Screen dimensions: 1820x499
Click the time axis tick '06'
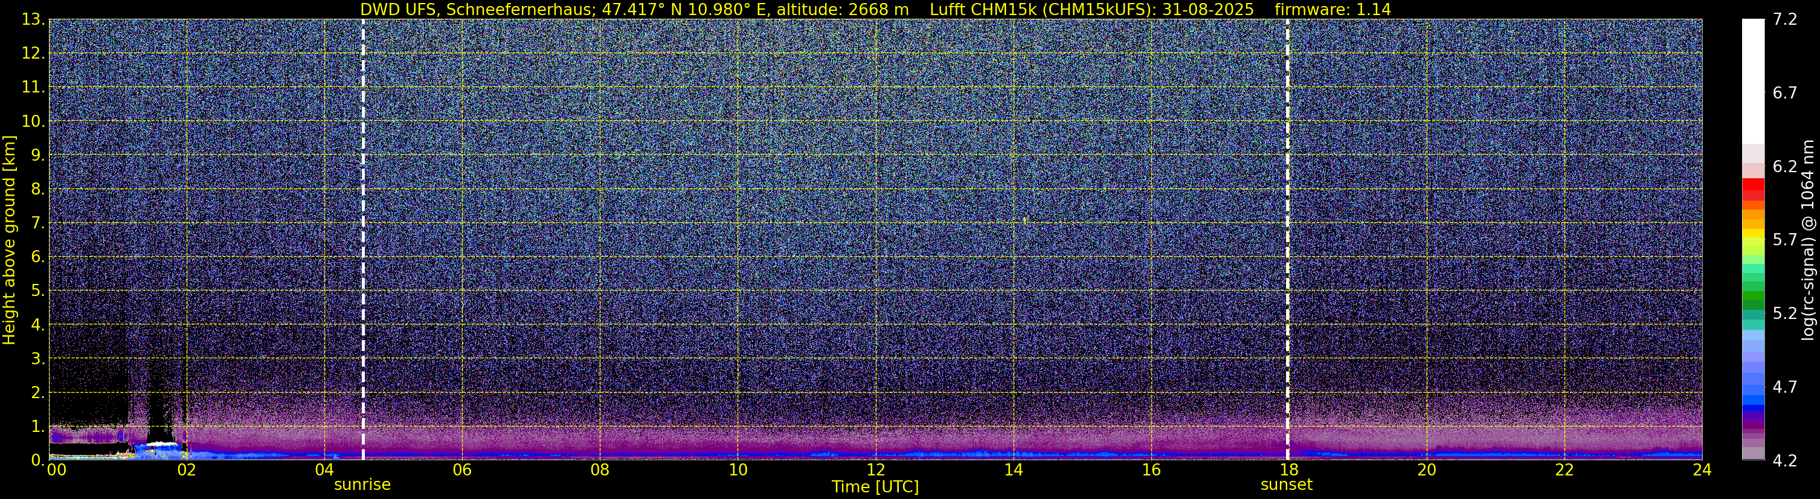pos(462,470)
